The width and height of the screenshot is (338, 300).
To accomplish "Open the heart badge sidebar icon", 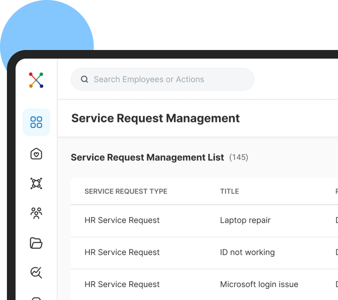I will pyautogui.click(x=36, y=154).
